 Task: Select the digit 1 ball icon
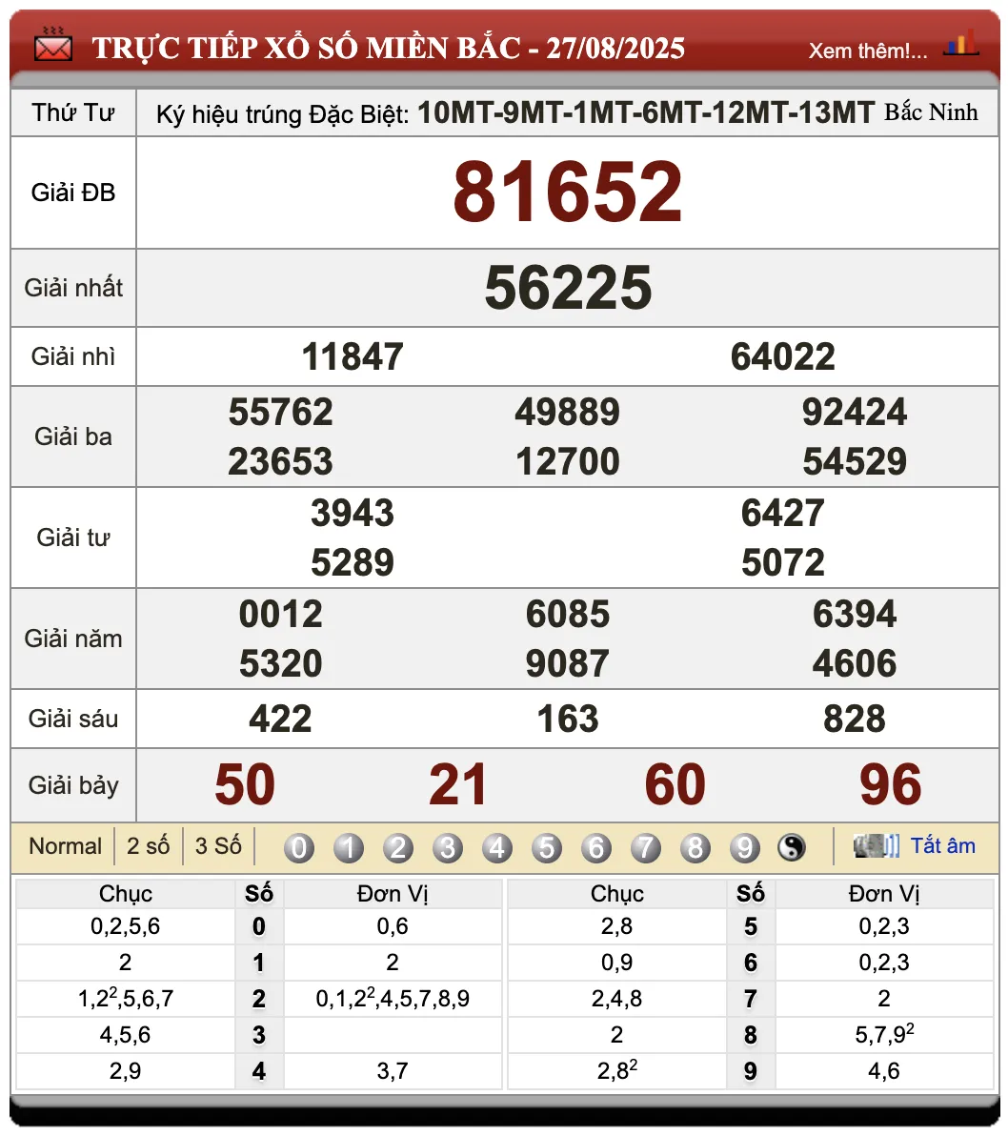tap(349, 846)
